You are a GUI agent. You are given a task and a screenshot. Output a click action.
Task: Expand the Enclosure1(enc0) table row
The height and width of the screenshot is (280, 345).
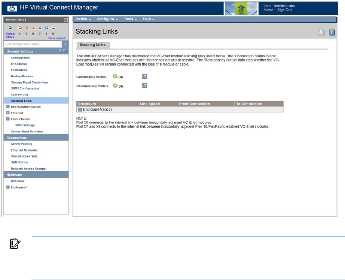[x=80, y=109]
